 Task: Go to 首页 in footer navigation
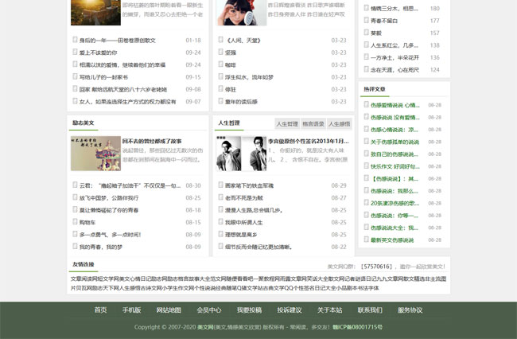[100, 310]
